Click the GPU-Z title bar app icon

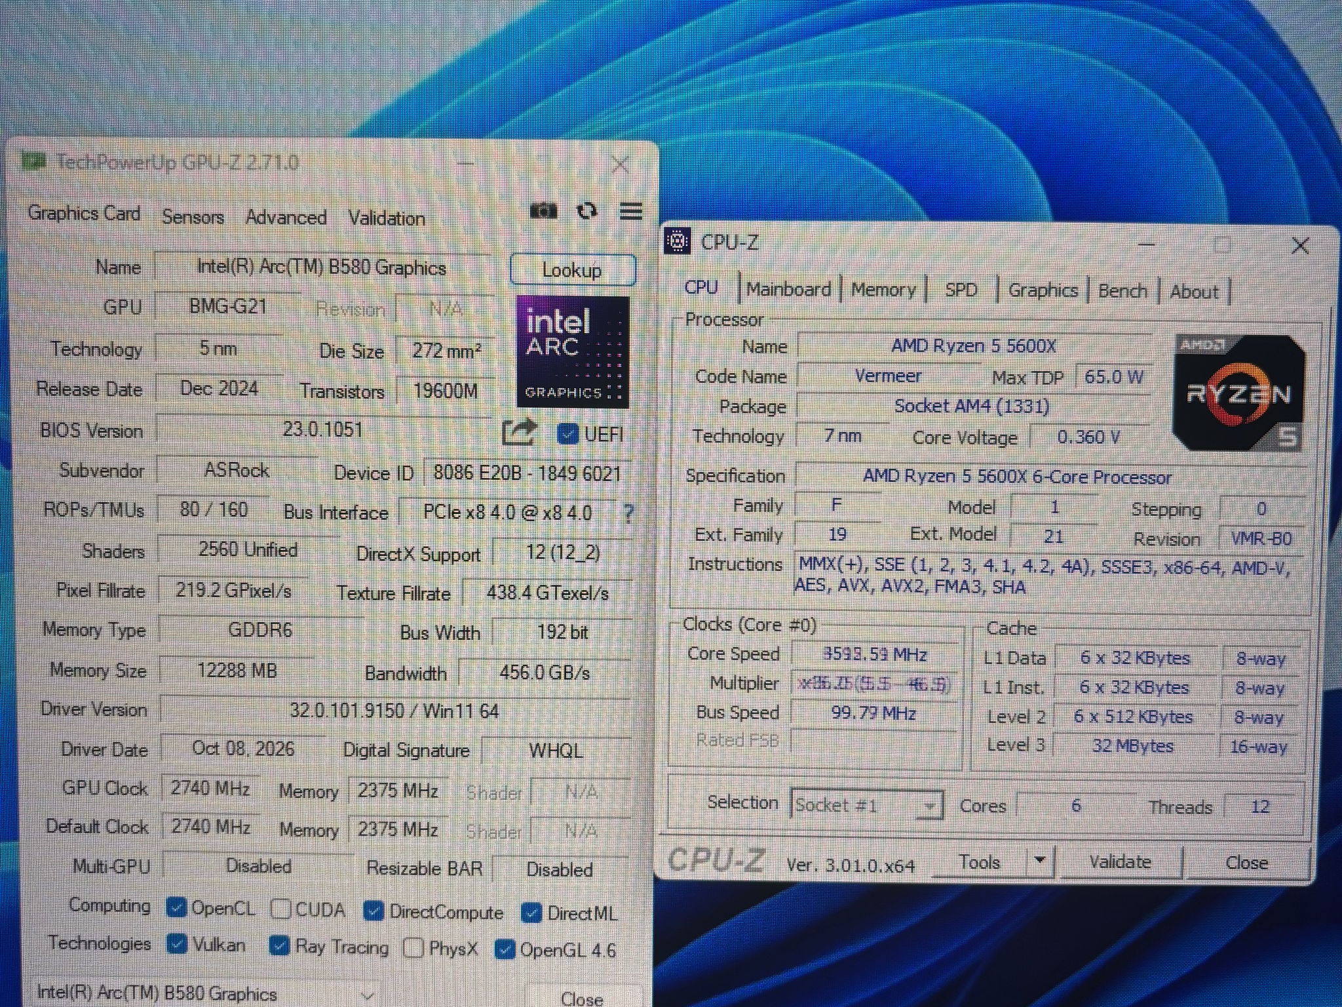[x=33, y=161]
